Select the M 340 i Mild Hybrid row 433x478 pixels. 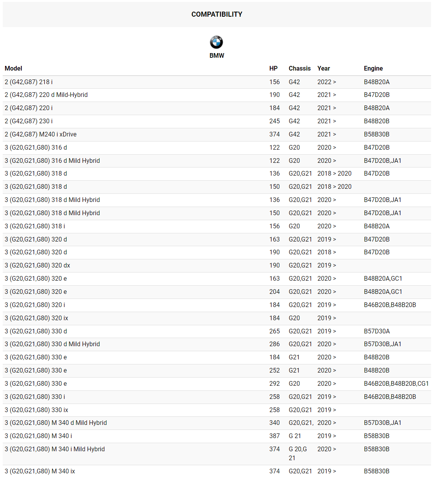[x=217, y=454]
